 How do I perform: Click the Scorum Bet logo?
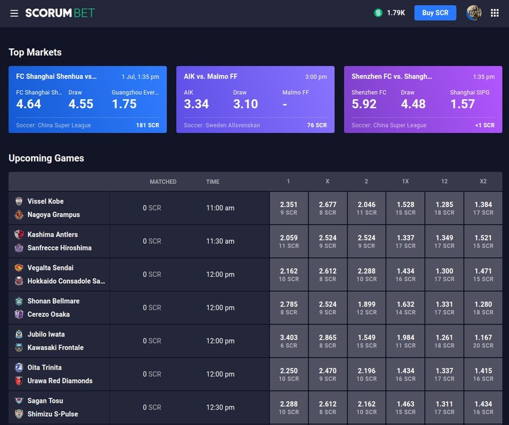coord(60,13)
